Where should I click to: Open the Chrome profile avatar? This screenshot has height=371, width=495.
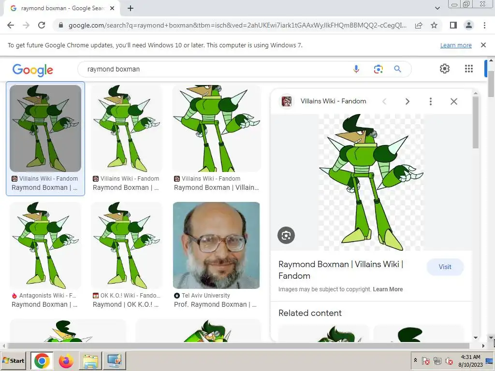(x=469, y=25)
